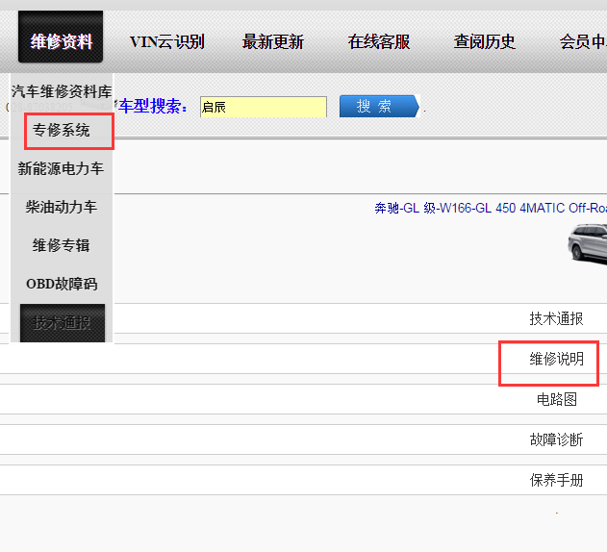
Task: Click the Mercedes GL car thumbnail
Action: coord(587,244)
